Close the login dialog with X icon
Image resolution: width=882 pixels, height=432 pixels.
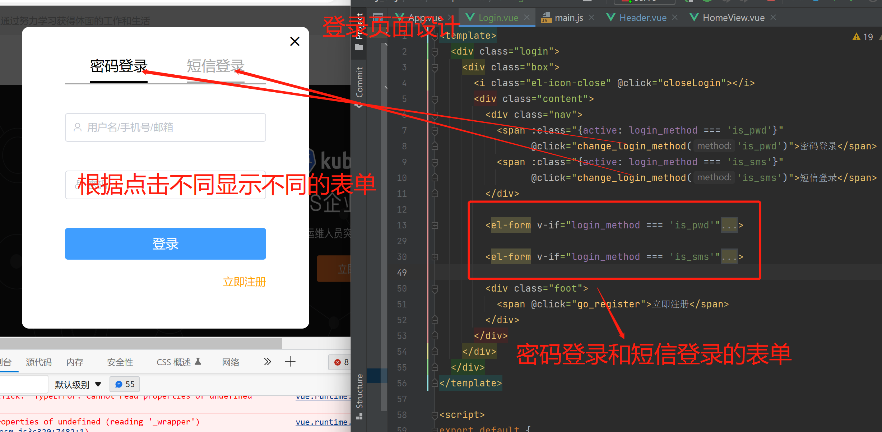(x=294, y=41)
